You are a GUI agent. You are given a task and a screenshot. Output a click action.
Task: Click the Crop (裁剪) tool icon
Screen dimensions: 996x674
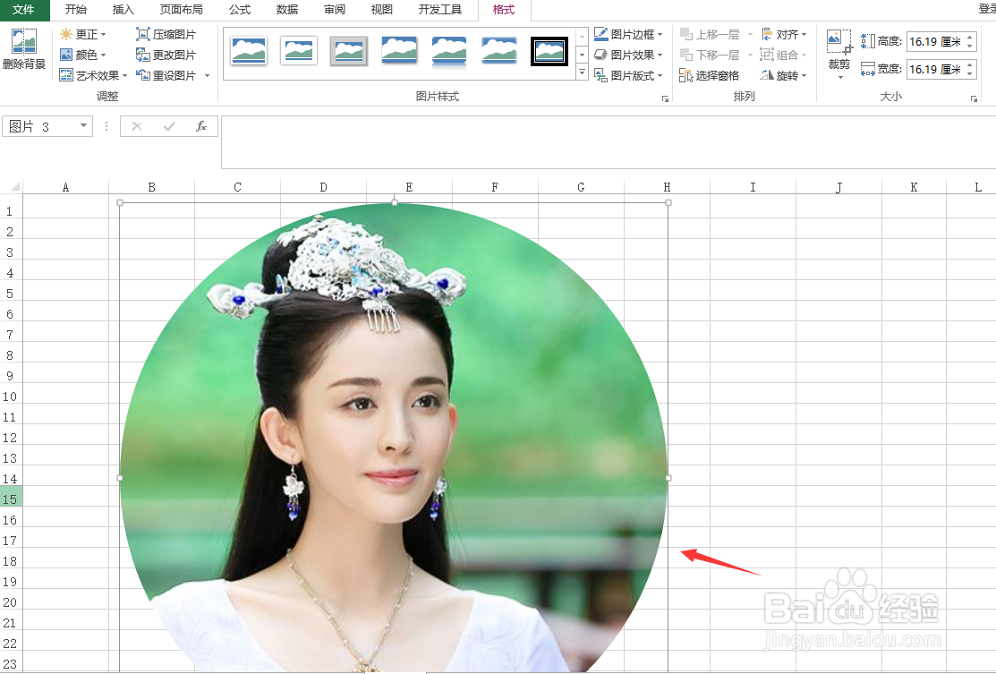(839, 42)
